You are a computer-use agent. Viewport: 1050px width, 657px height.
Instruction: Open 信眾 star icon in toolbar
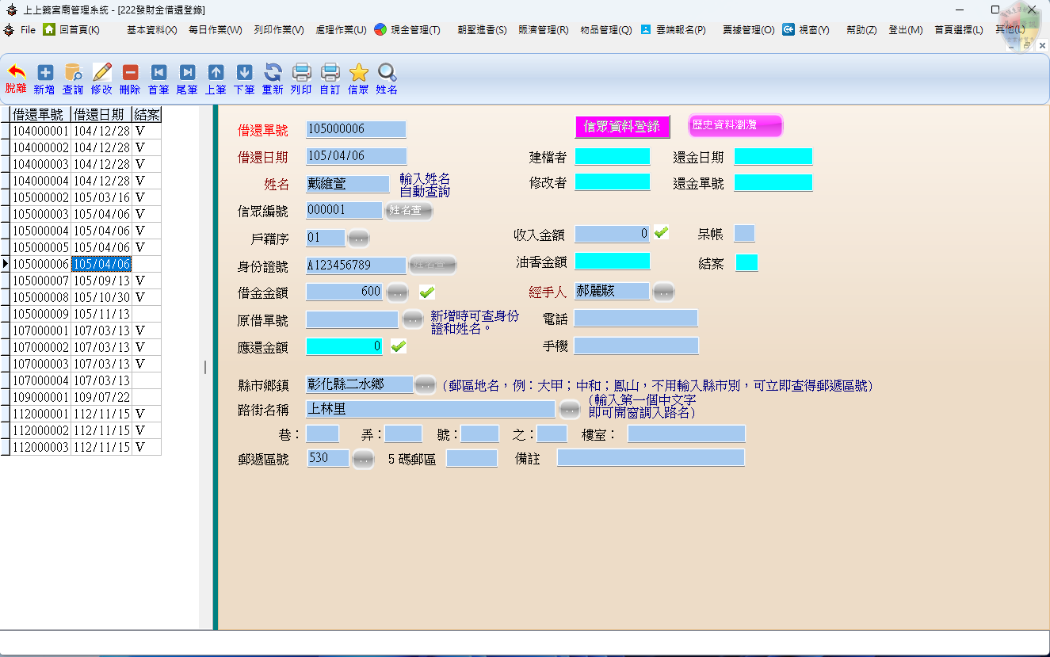[x=358, y=73]
